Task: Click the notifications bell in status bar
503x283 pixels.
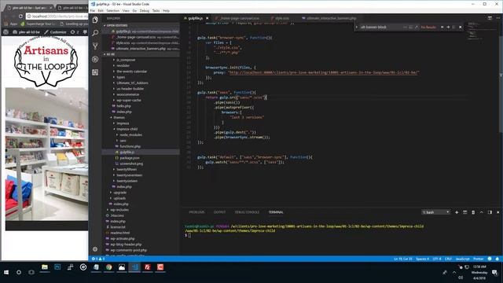Action: 497,259
